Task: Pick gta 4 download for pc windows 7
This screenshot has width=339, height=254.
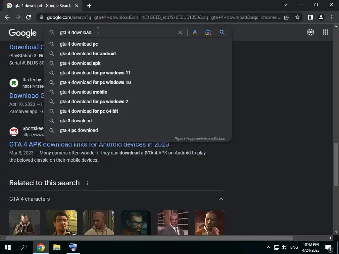Action: pos(138,102)
